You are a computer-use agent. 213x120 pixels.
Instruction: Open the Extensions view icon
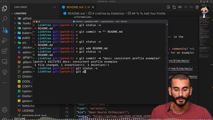tap(4, 51)
